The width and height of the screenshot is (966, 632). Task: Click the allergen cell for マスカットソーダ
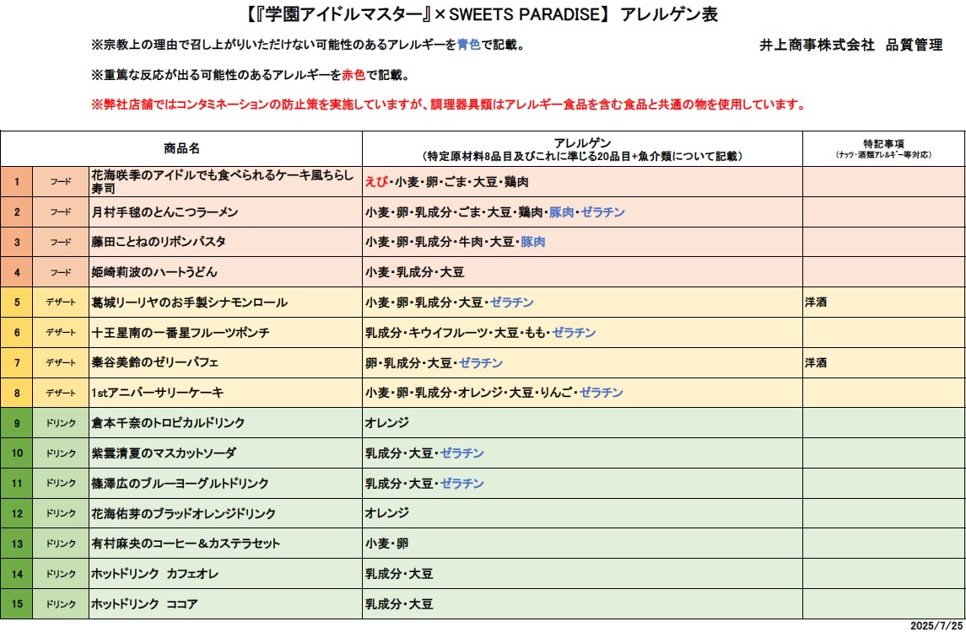582,453
